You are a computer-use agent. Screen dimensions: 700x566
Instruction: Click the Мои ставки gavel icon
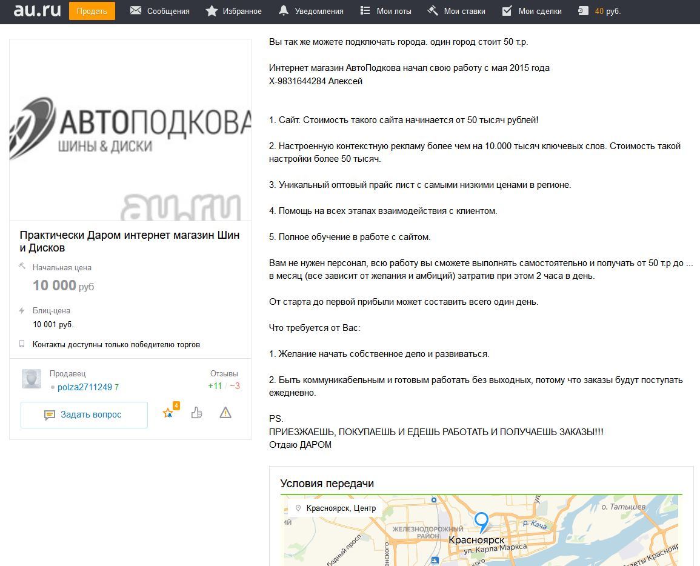tap(433, 11)
